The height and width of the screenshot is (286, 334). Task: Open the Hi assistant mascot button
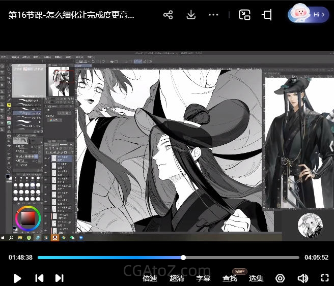click(309, 15)
